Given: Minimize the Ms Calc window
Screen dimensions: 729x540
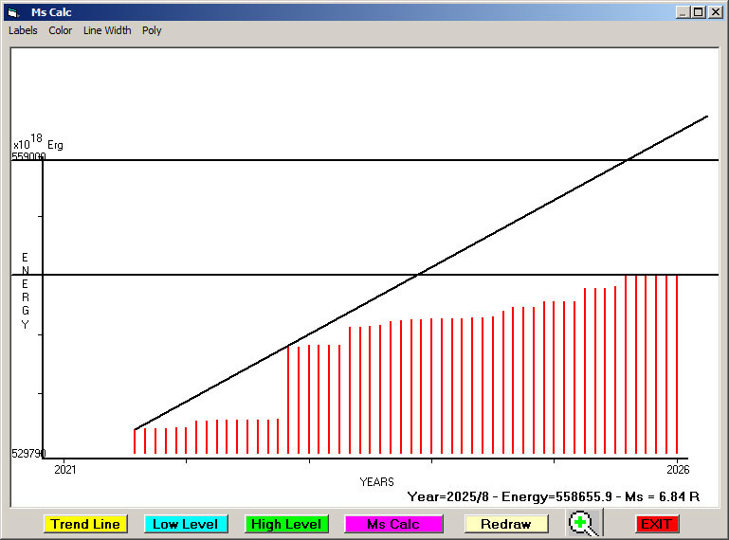Looking at the screenshot, I should [683, 12].
